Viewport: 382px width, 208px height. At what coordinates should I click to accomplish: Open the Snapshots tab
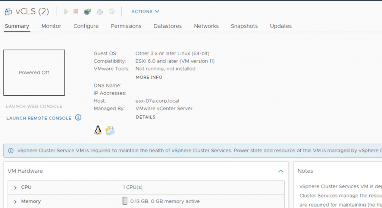[x=244, y=26]
